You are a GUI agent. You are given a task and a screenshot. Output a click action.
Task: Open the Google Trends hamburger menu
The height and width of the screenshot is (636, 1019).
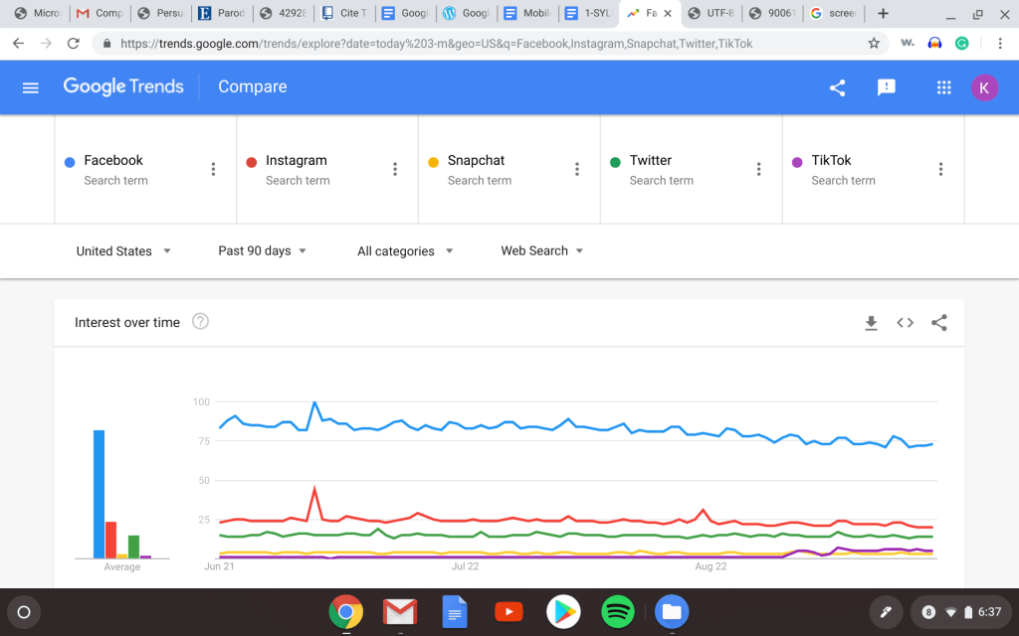click(30, 87)
